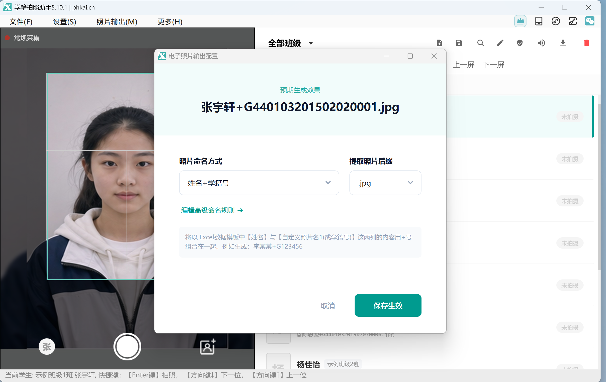Click the student list vertical scrollbar
Screen dimensions: 606x382
(x=599, y=187)
